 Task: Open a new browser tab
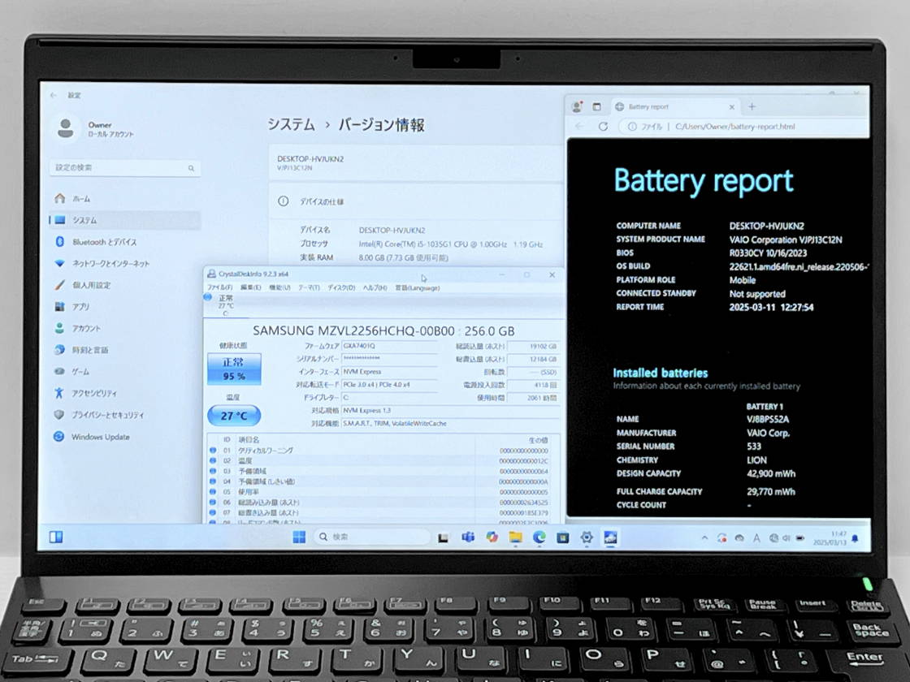752,106
